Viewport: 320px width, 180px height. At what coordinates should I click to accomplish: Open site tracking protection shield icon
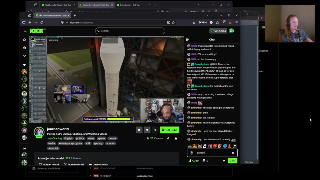click(x=62, y=22)
